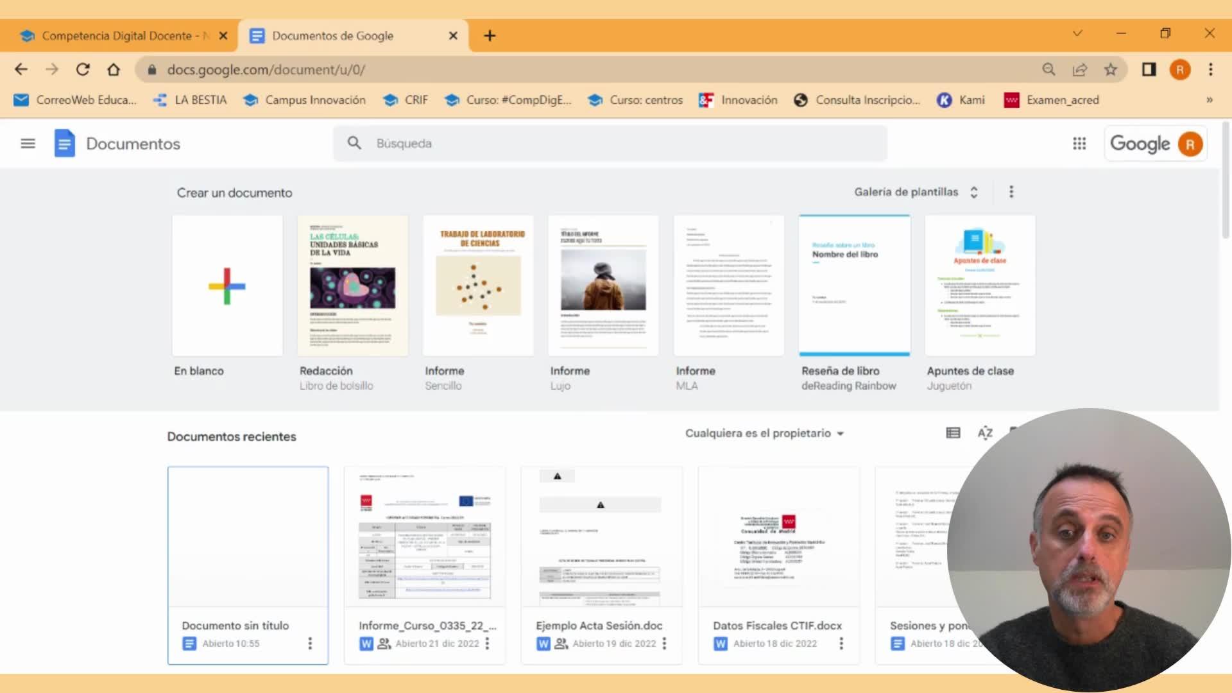Viewport: 1232px width, 693px height.
Task: Open Chrome side panel icon
Action: pos(1149,69)
